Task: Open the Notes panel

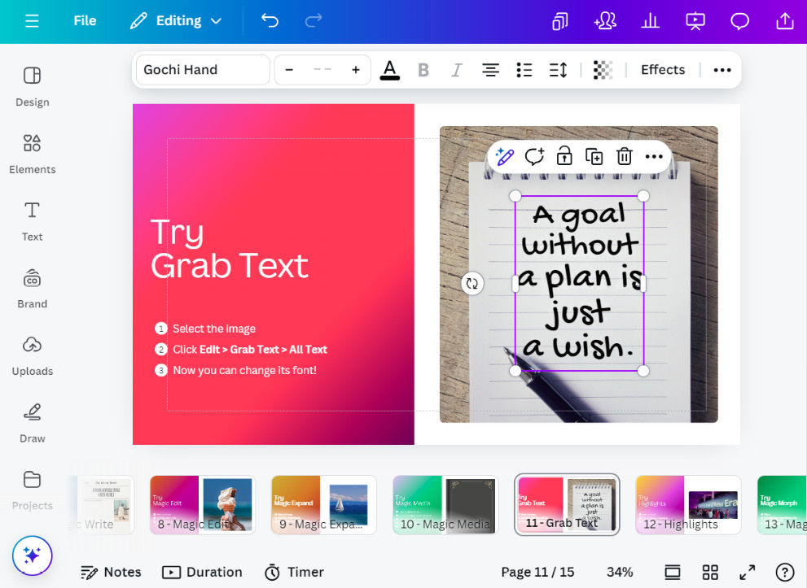Action: [x=111, y=572]
